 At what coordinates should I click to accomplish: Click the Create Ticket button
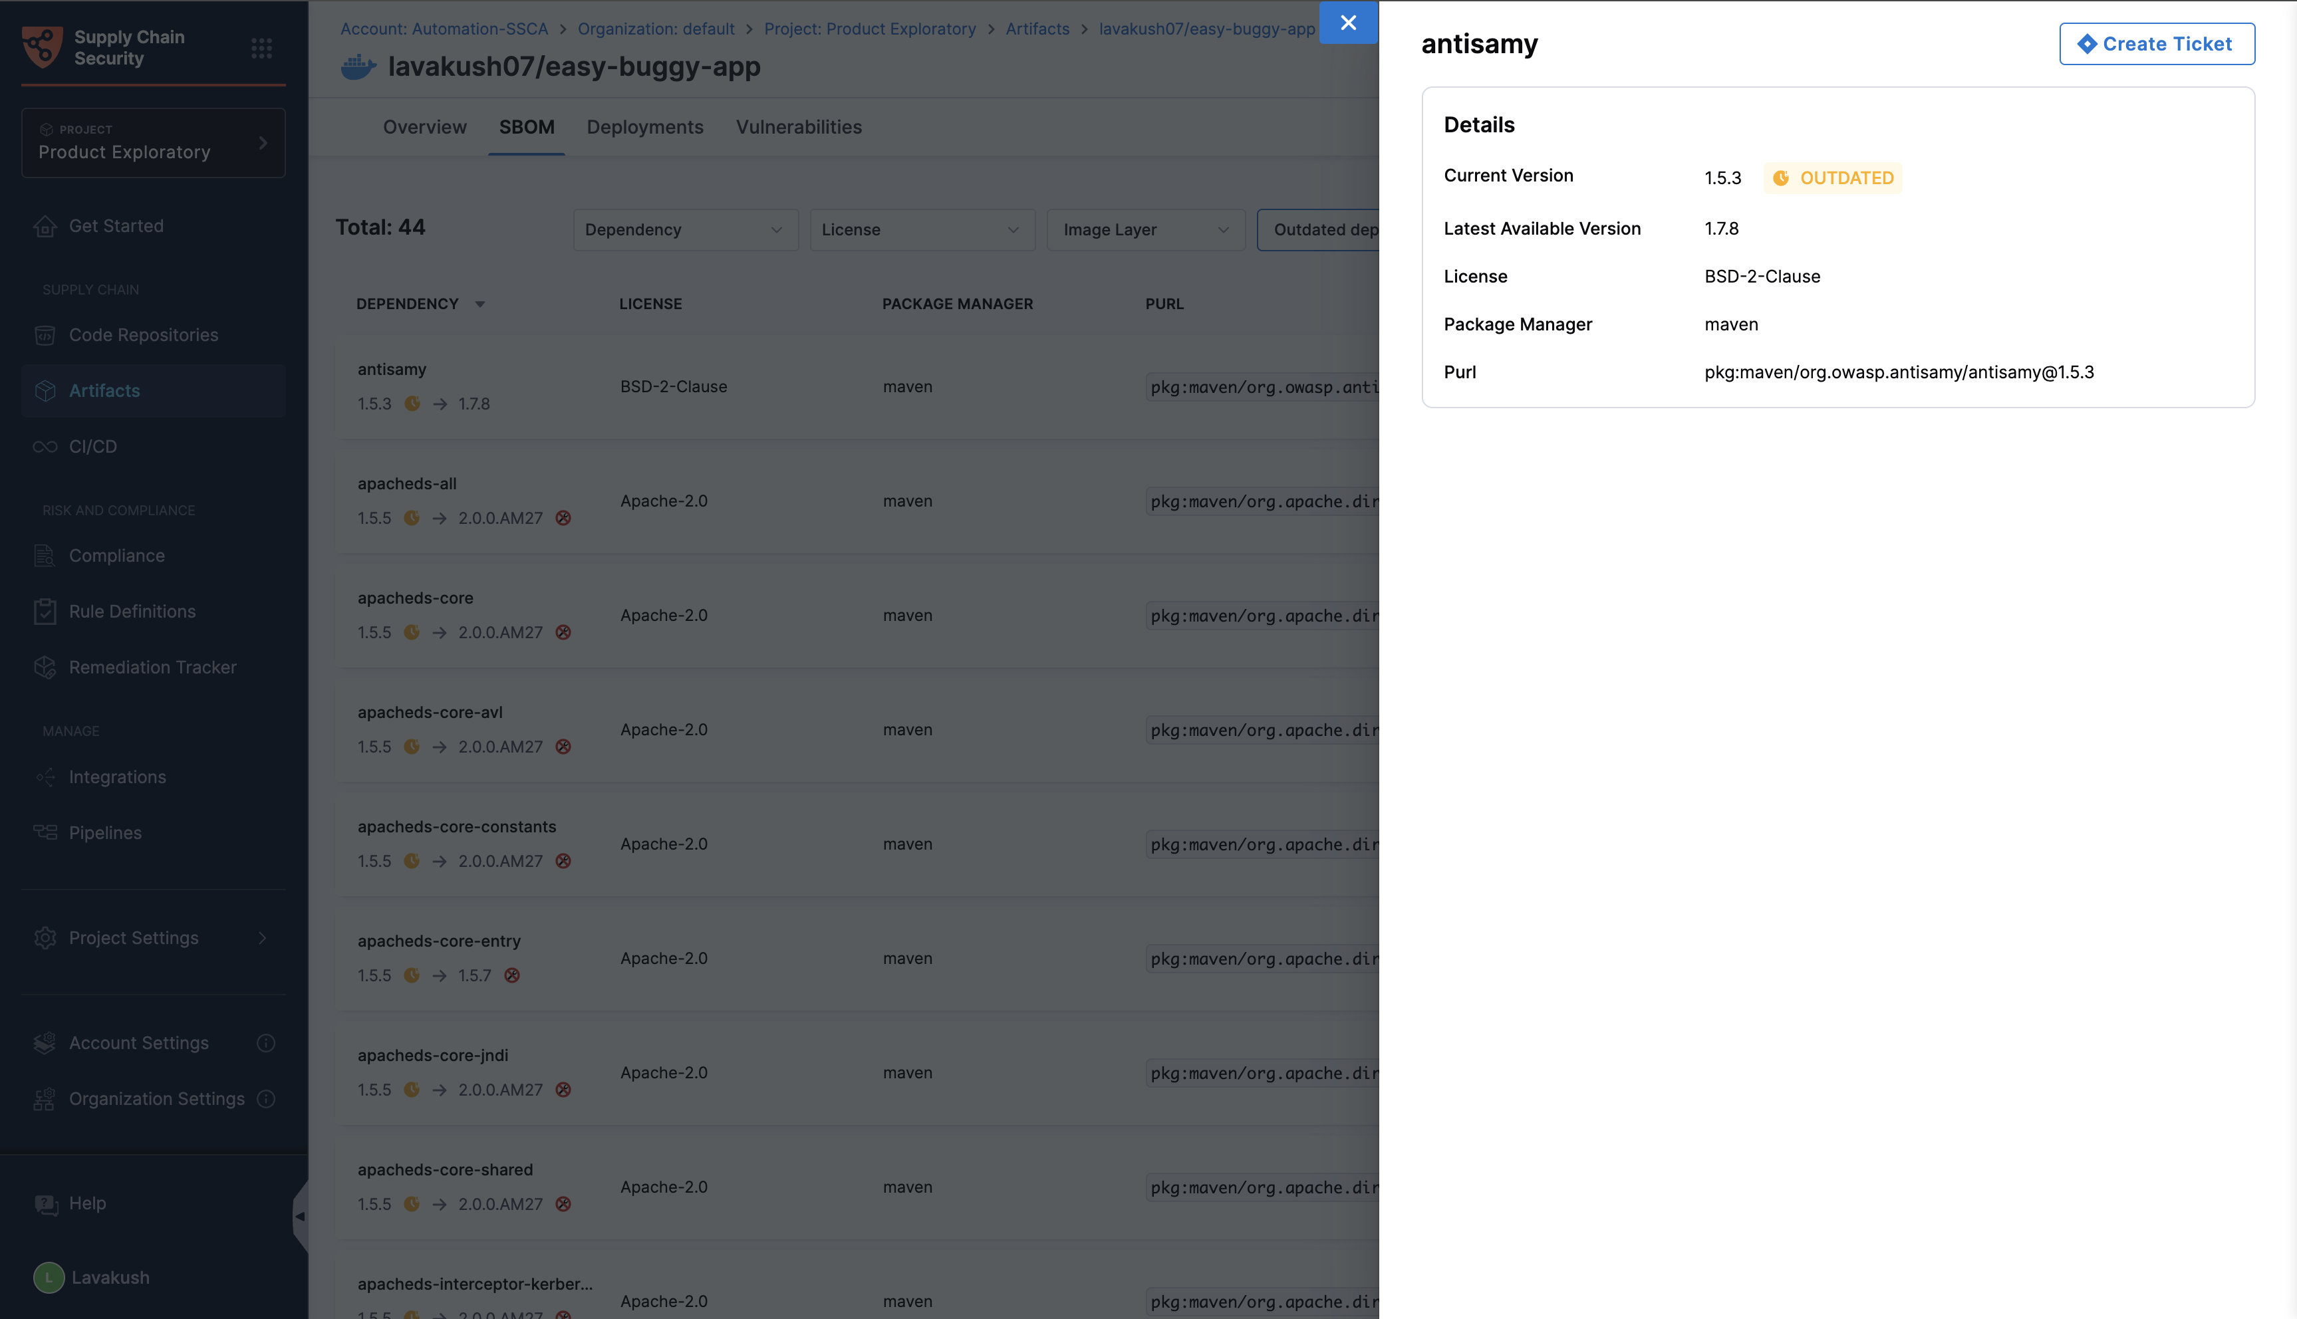(x=2157, y=43)
